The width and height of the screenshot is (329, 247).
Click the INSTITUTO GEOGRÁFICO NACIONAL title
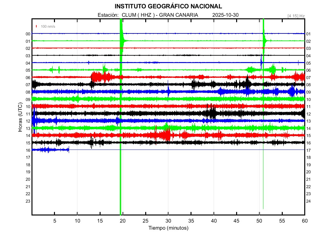click(x=168, y=6)
